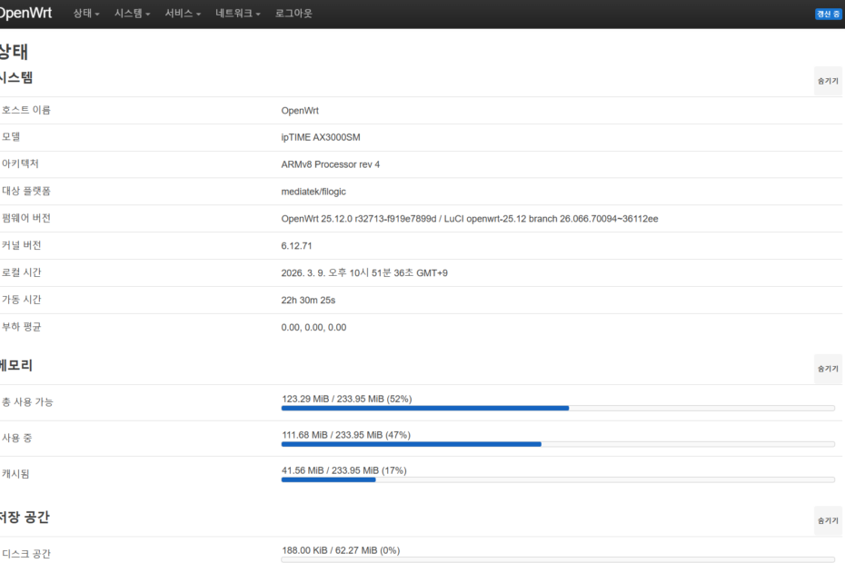This screenshot has width=845, height=563.
Task: Click the 사용 중 memory usage bar
Action: 558,444
